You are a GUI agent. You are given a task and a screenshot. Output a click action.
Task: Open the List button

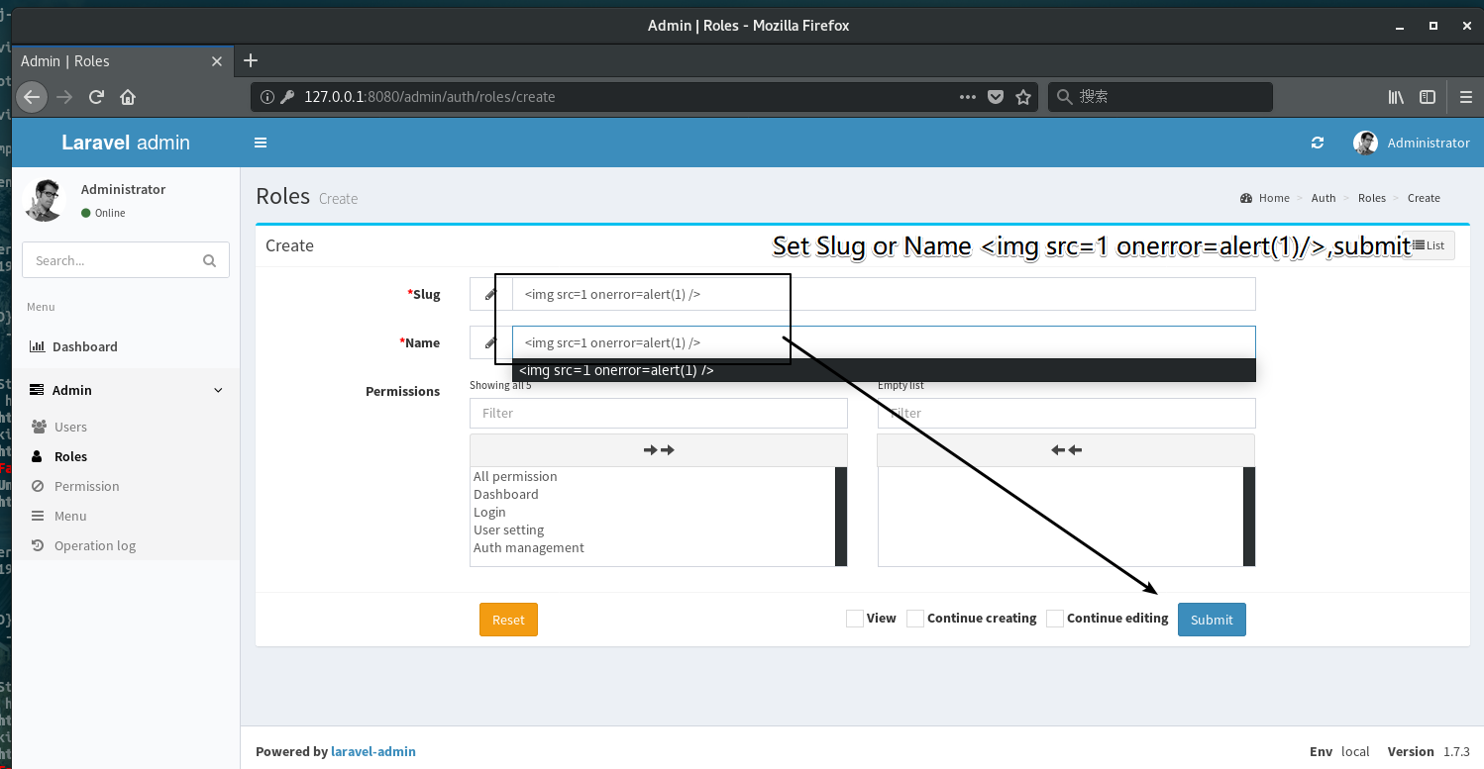1428,245
